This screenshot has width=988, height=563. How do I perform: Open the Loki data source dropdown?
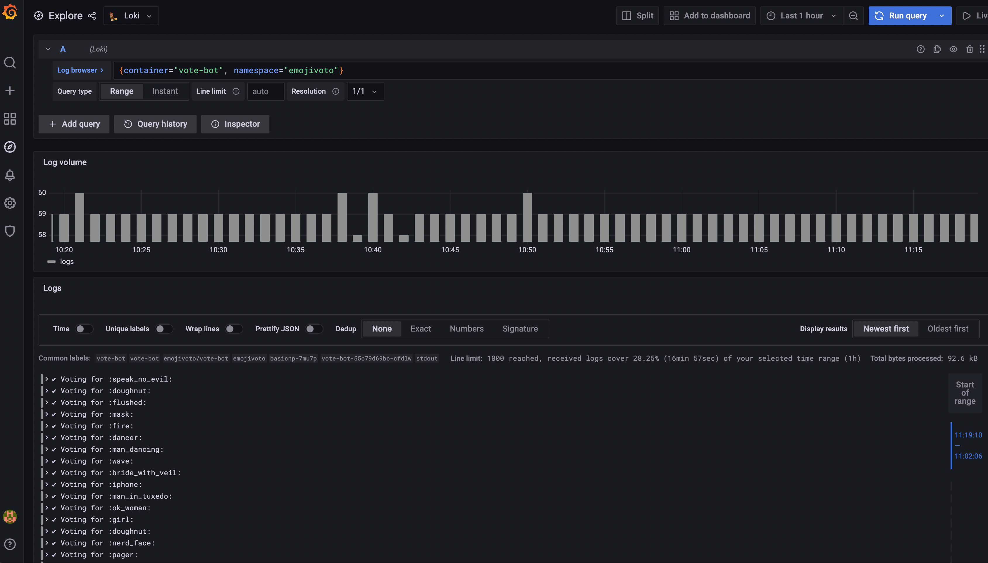(131, 16)
